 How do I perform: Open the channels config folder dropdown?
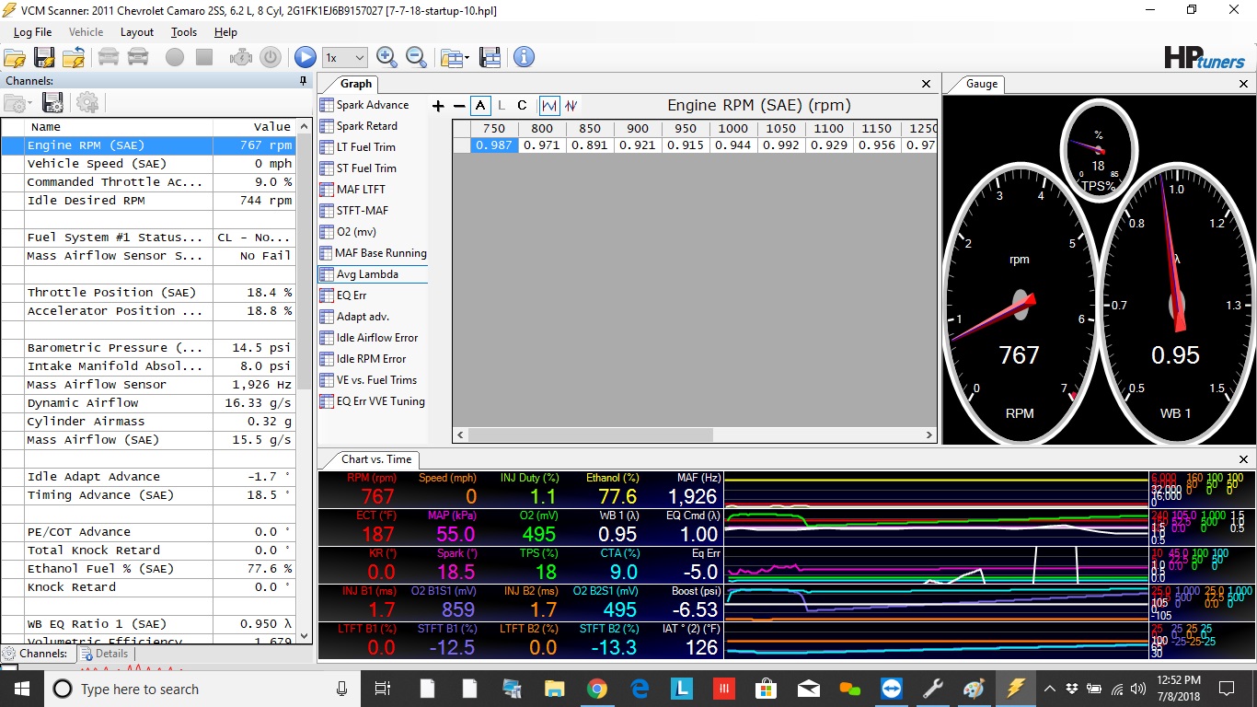pos(18,103)
